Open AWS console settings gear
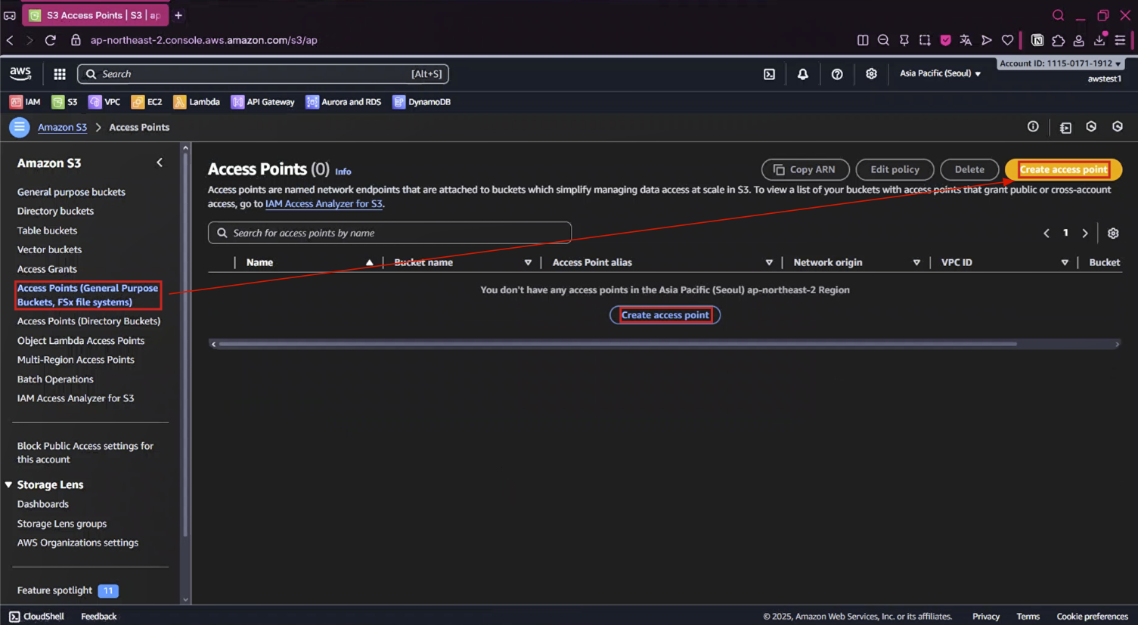The image size is (1138, 625). (x=871, y=74)
